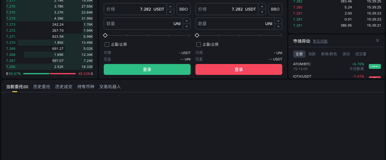The image size is (386, 160).
Task: Click BBO button in buy form
Action: pyautogui.click(x=184, y=9)
